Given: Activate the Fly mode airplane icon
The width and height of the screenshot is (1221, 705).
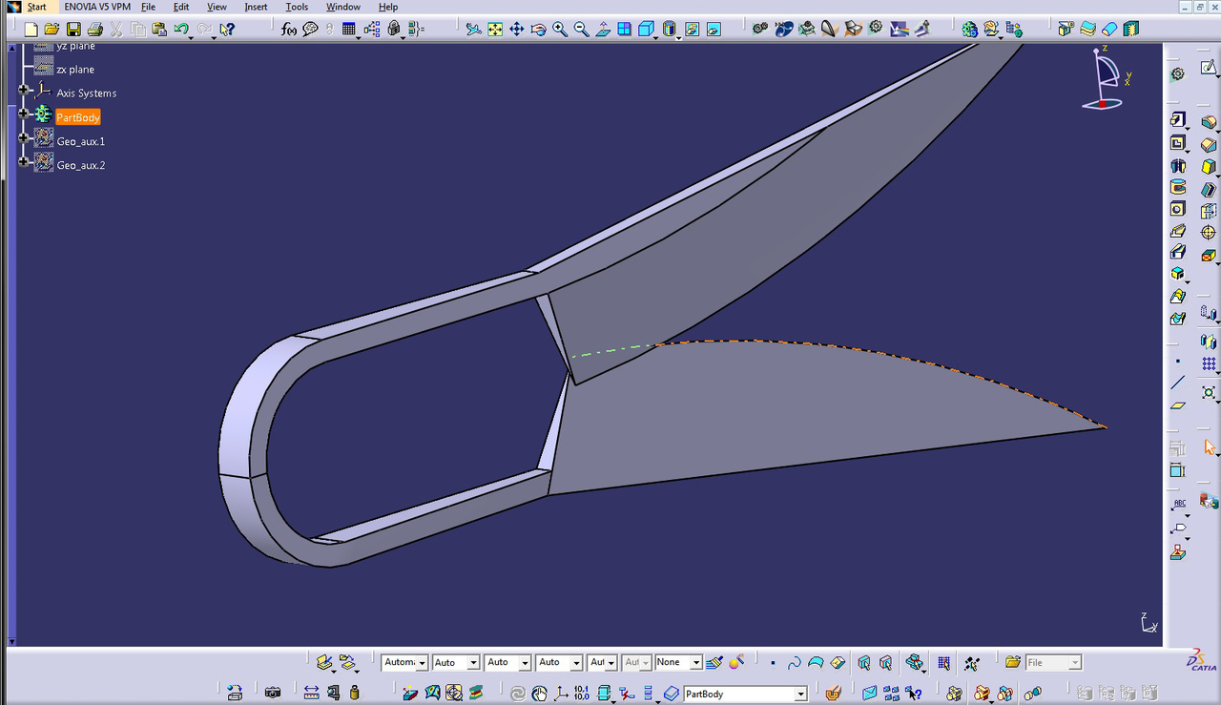Looking at the screenshot, I should pos(473,30).
